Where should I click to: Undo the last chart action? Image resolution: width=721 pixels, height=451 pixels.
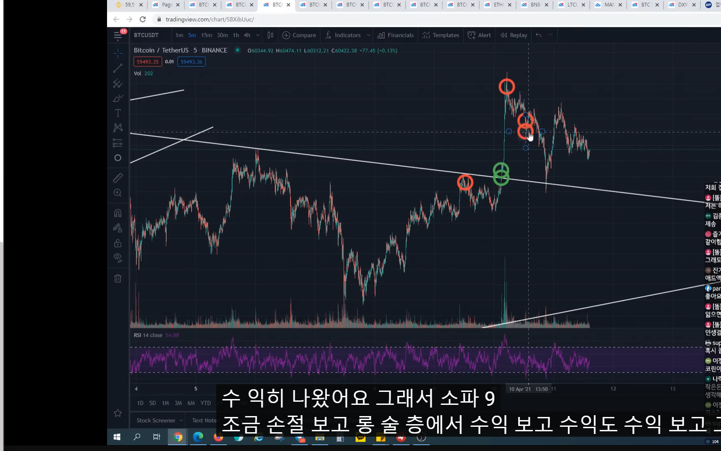click(538, 35)
